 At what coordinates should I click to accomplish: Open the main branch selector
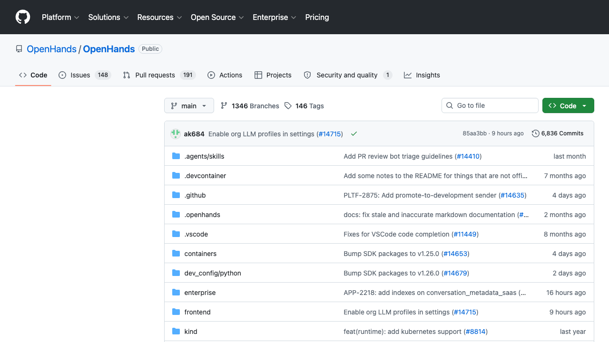(x=189, y=106)
